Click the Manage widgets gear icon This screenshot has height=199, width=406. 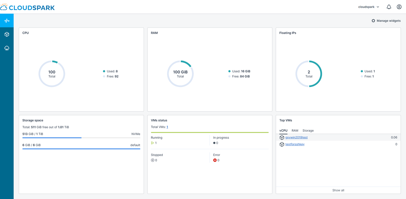click(x=373, y=21)
